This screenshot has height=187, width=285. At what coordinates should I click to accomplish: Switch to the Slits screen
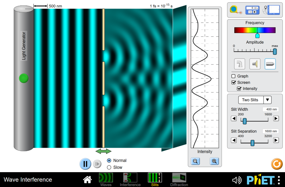(155, 179)
